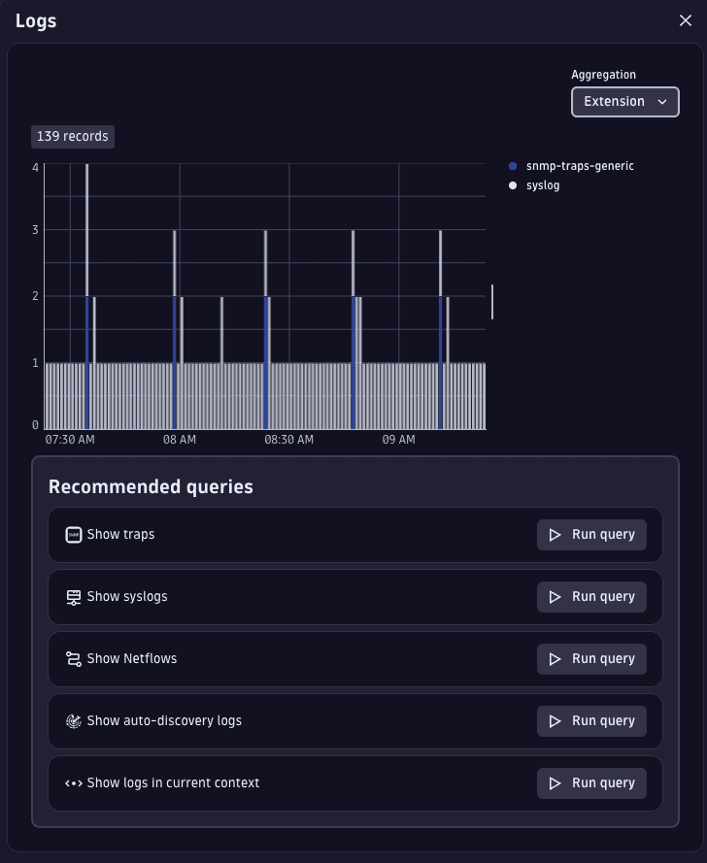Click the play icon in the "Show traps" query button
Viewport: 707px width, 863px height.
[555, 534]
